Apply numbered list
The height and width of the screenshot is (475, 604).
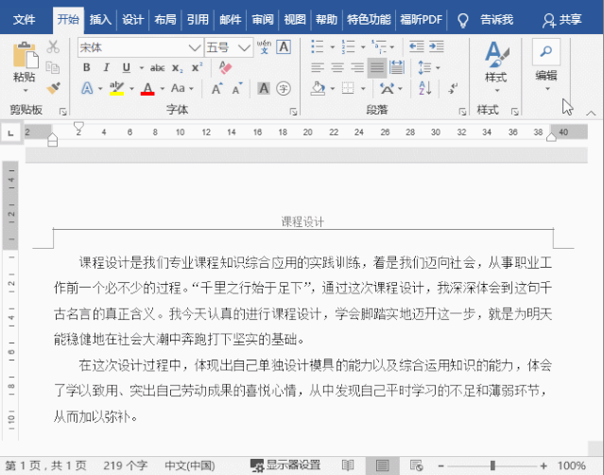[348, 47]
